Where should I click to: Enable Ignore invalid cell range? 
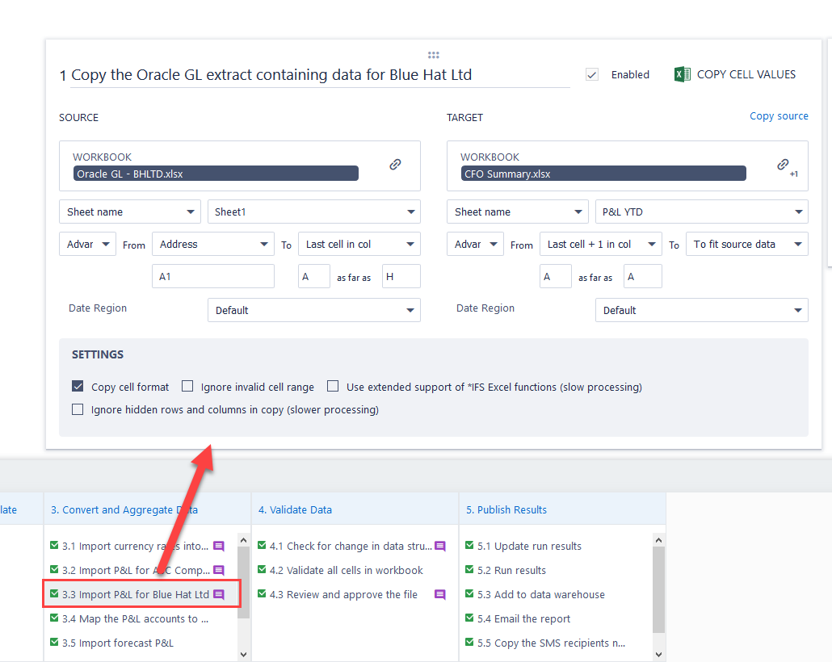[x=187, y=387]
